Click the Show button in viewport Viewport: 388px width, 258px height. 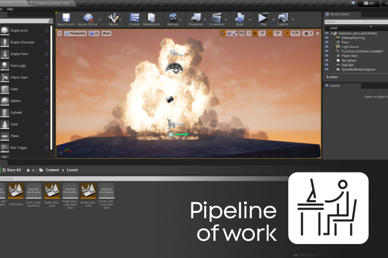(x=106, y=33)
